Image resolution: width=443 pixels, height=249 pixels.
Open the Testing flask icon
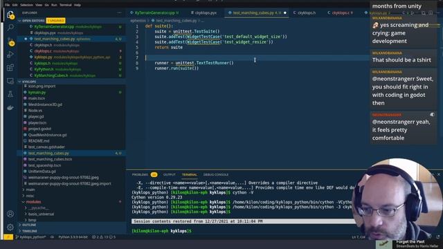10,94
